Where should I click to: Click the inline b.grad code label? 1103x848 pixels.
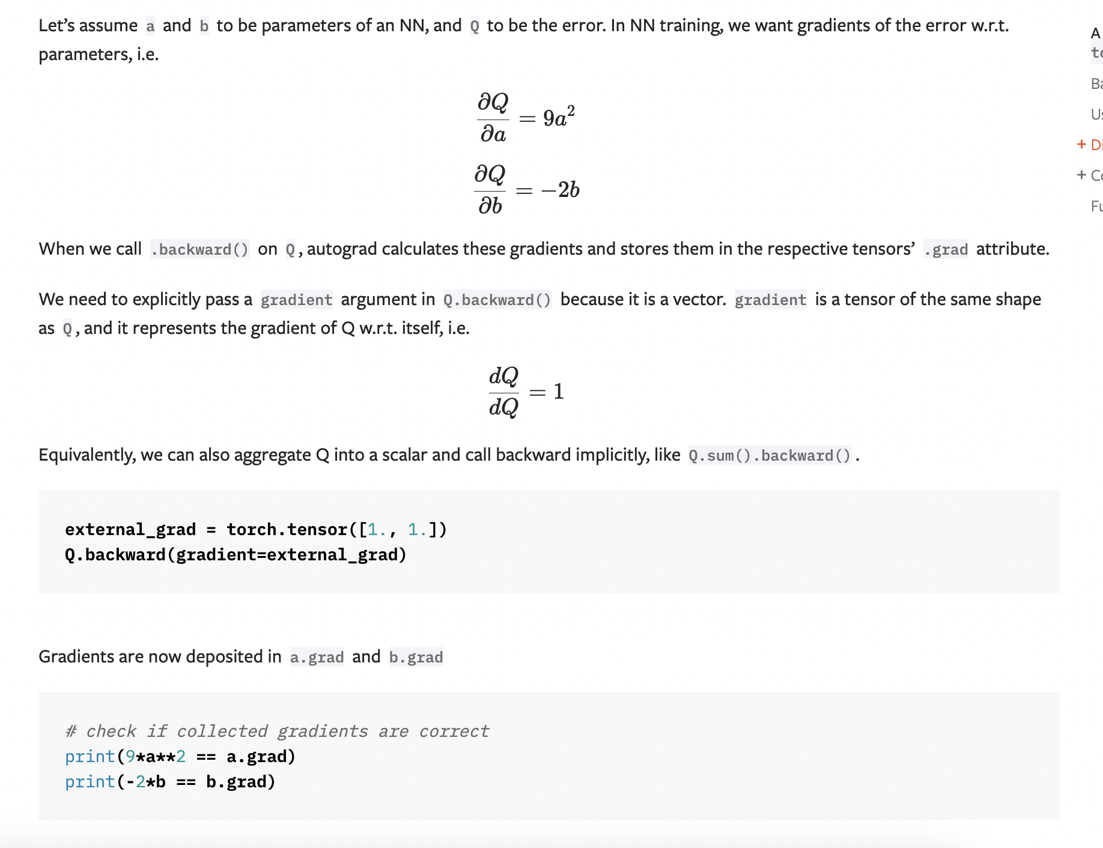416,657
